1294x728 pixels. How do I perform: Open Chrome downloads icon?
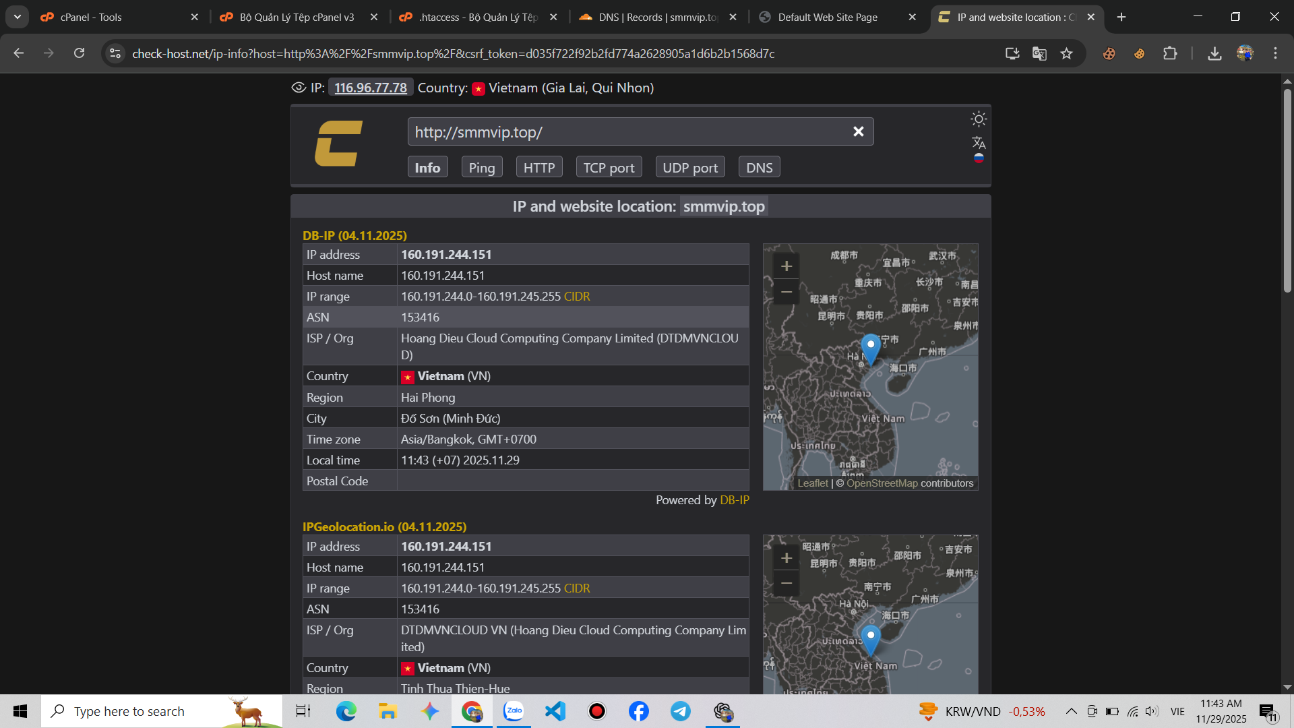click(x=1214, y=53)
